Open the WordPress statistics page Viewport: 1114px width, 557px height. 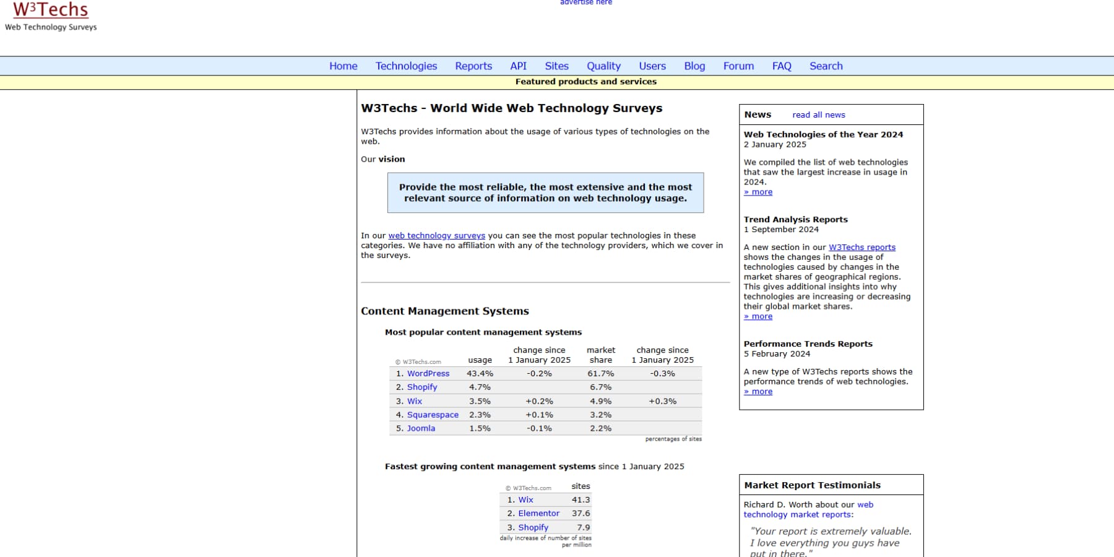428,373
